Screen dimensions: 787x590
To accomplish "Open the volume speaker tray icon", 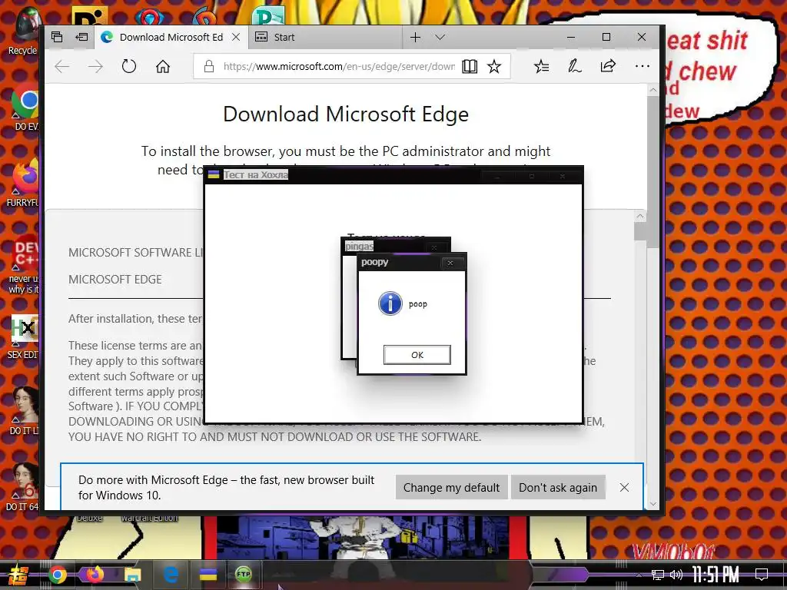I will coord(676,575).
